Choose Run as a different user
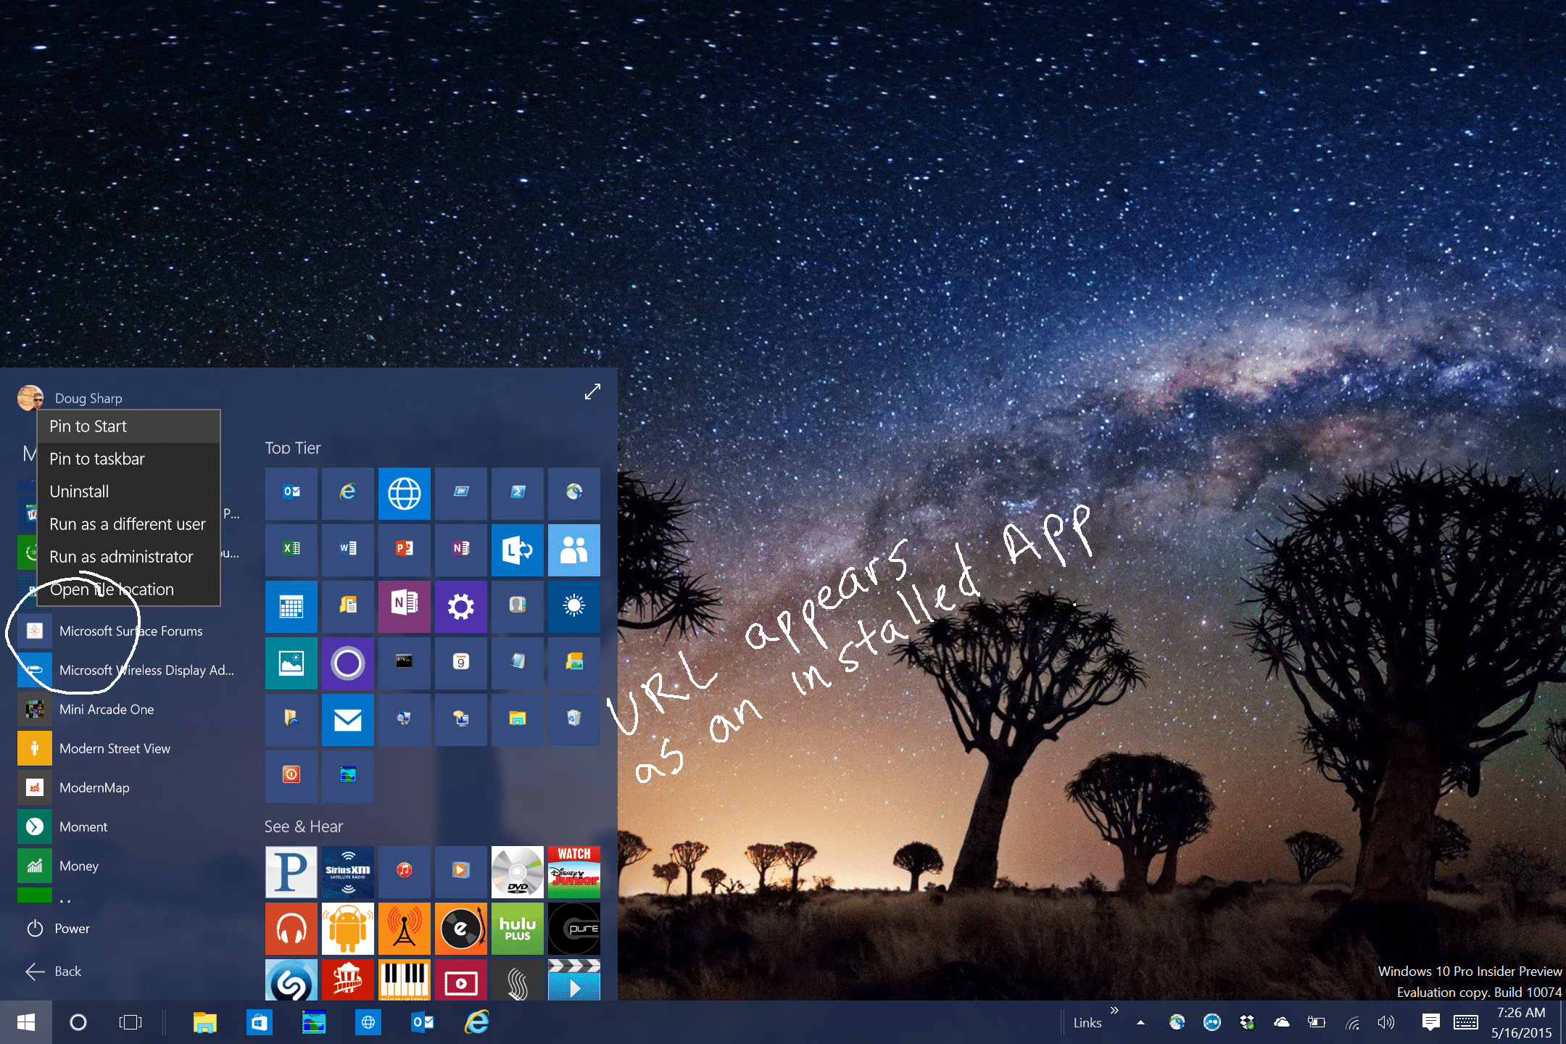This screenshot has height=1044, width=1566. 129,524
